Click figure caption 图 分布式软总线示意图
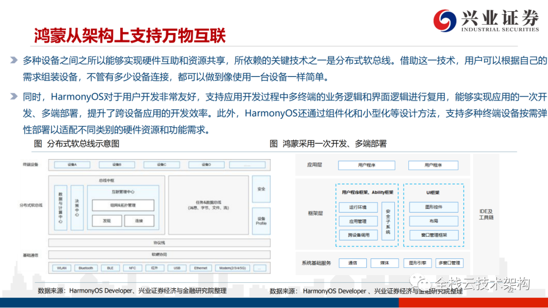This screenshot has height=308, width=548. pos(77,144)
